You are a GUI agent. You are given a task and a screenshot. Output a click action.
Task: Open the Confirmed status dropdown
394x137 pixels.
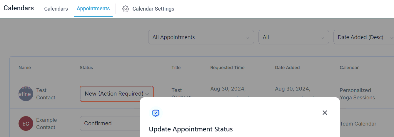(109, 123)
